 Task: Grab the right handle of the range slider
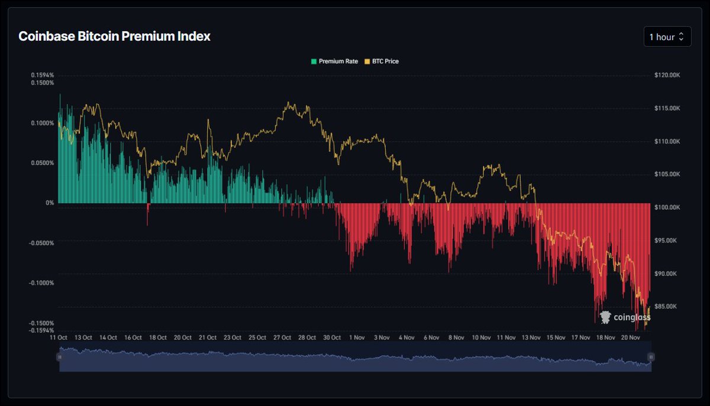[x=651, y=357]
